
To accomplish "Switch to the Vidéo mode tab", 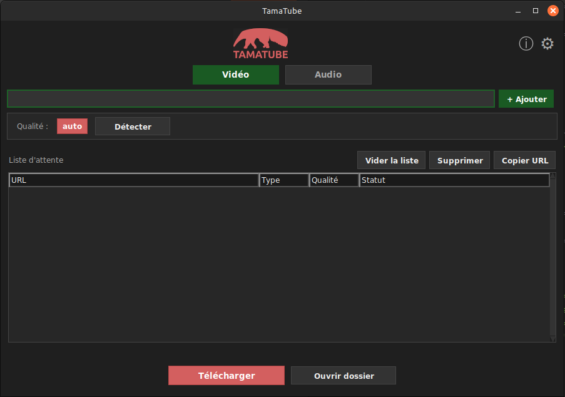I will (x=235, y=75).
